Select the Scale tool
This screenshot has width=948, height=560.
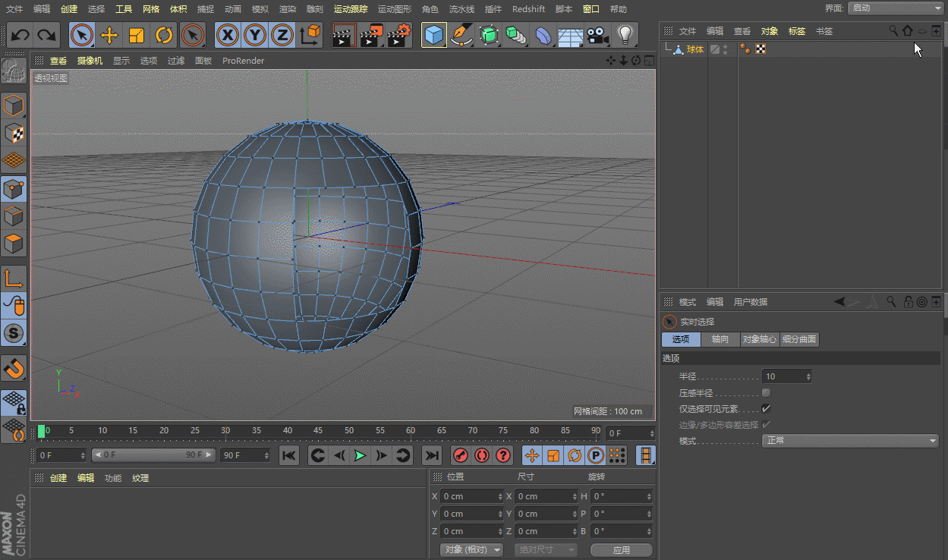(137, 36)
